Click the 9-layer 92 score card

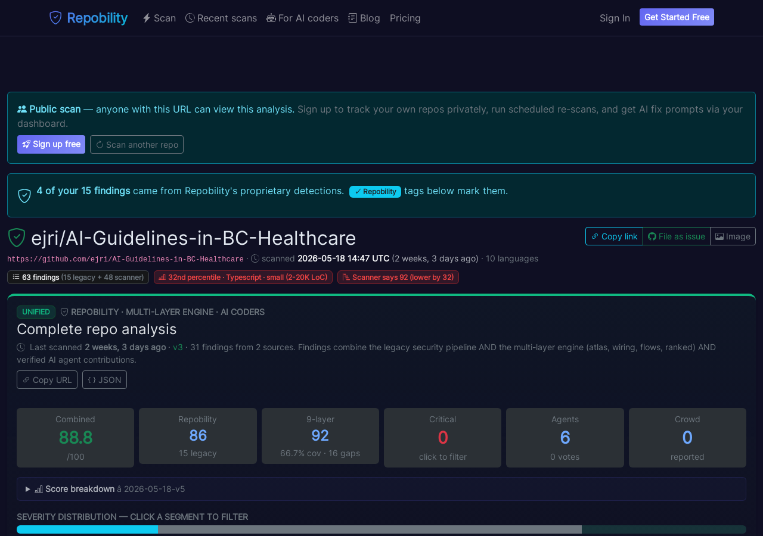pyautogui.click(x=320, y=436)
